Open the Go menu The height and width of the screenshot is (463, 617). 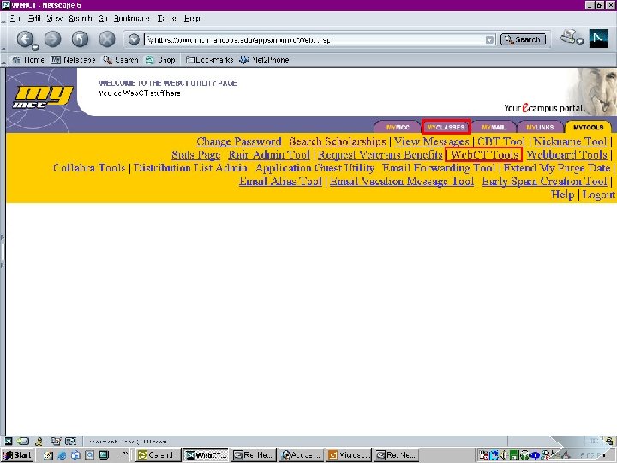103,19
